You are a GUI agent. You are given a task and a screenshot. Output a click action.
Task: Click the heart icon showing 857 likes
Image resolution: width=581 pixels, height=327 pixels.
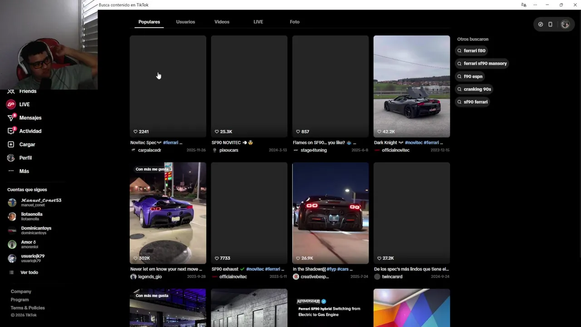pyautogui.click(x=298, y=132)
